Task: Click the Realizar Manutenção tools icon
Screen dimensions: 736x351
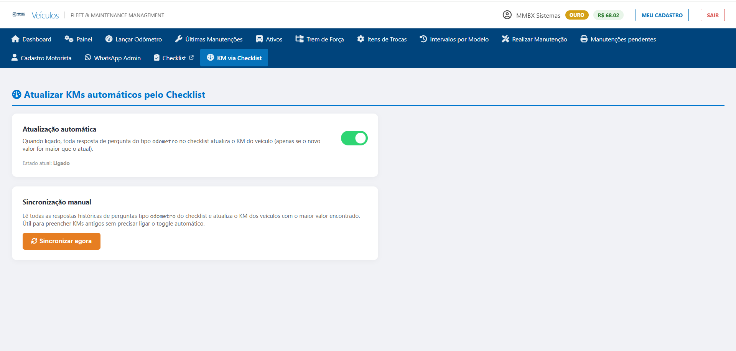Action: [x=505, y=39]
